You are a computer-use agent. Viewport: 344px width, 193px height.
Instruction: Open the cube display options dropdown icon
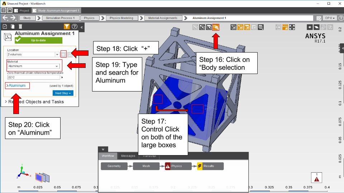point(261,28)
